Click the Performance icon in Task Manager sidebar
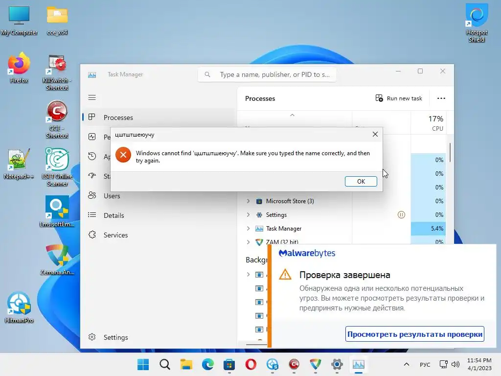The height and width of the screenshot is (376, 501). pos(92,137)
